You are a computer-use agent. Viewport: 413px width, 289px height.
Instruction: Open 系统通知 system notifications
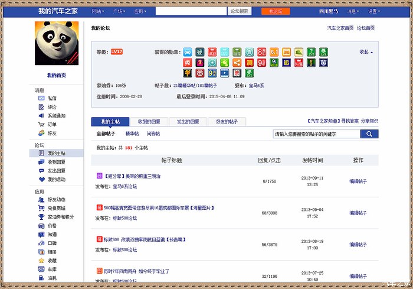[x=56, y=116]
